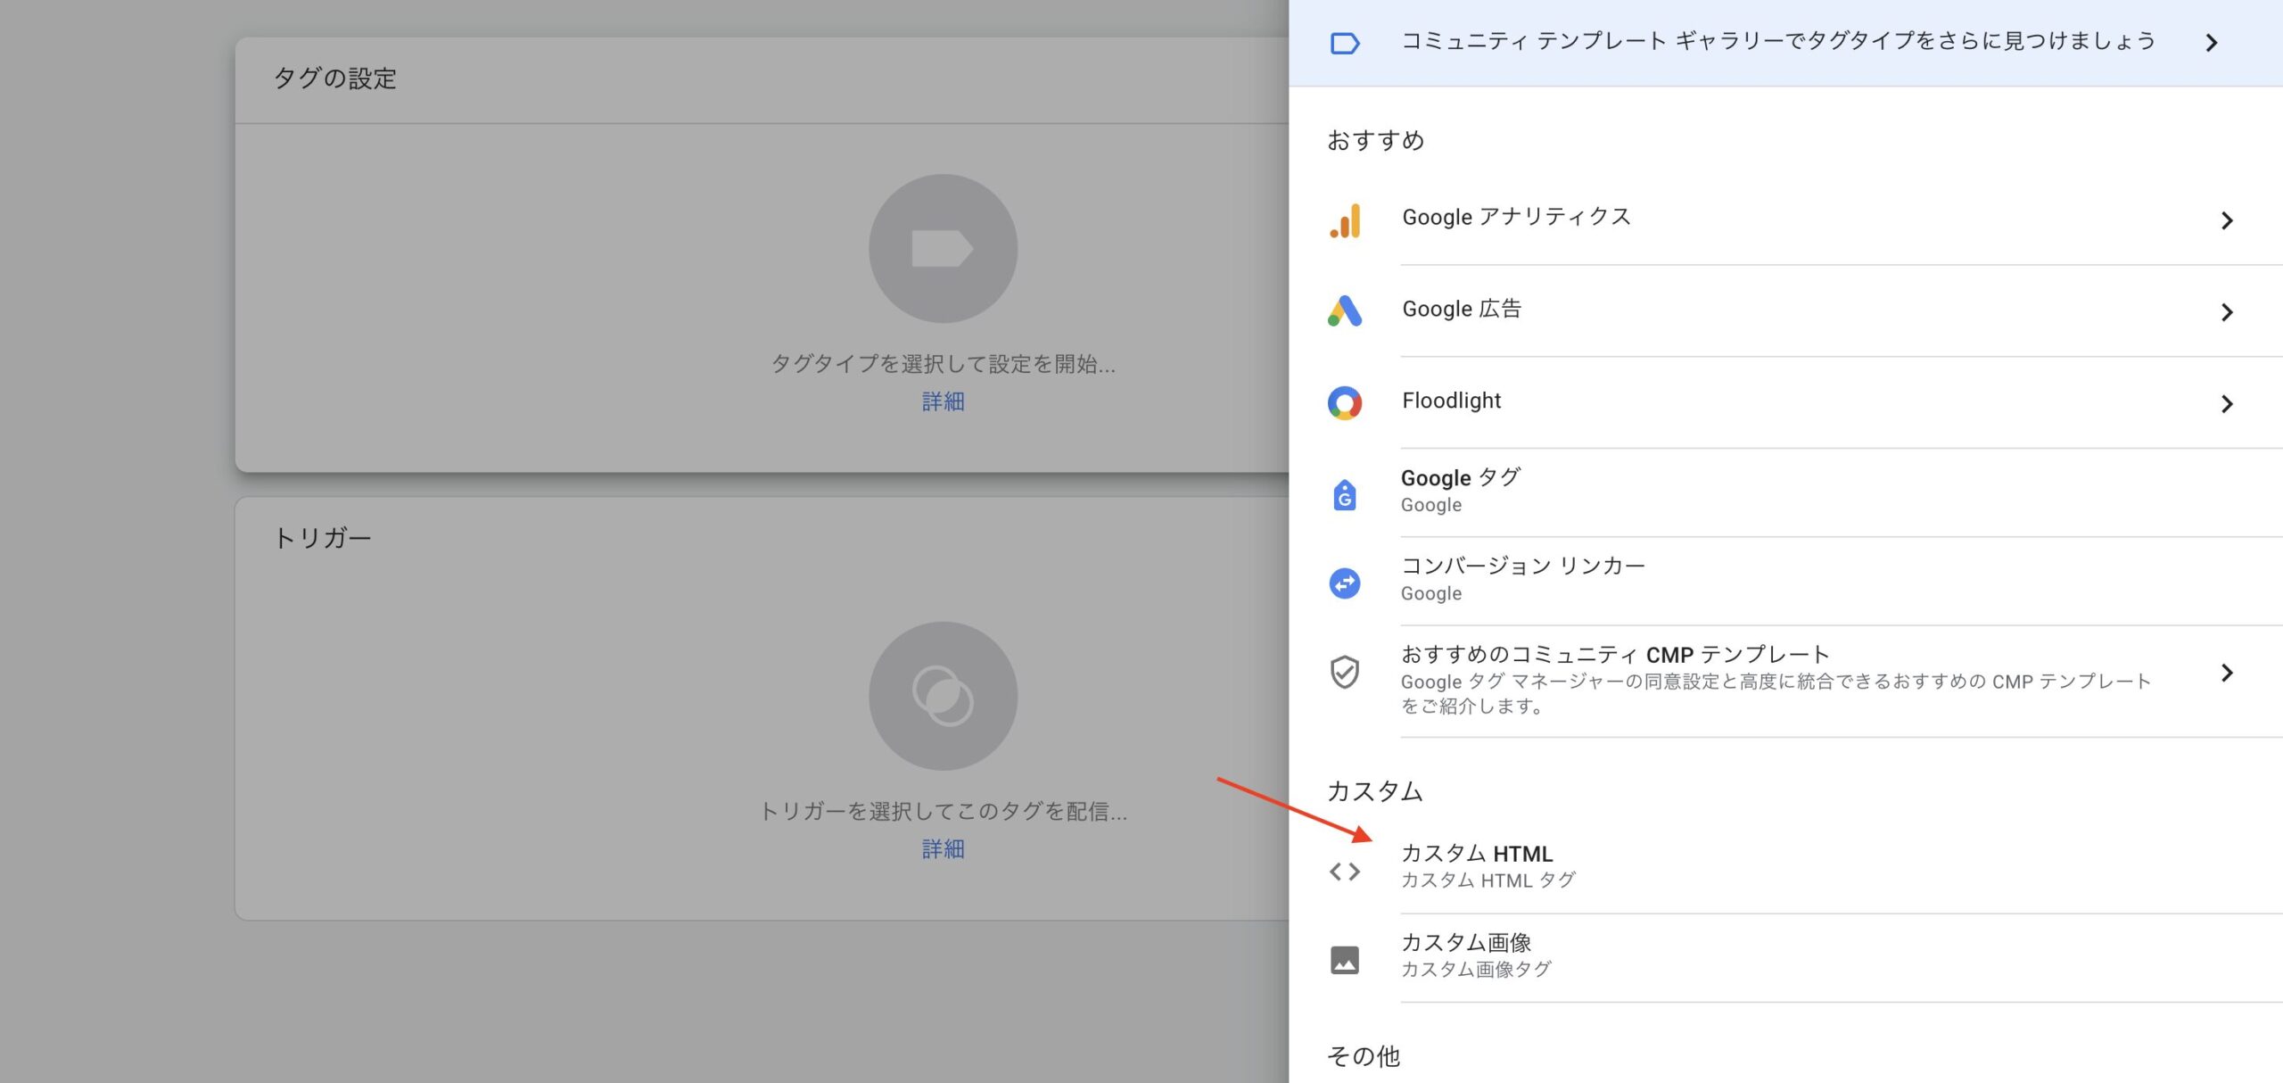This screenshot has width=2283, height=1083.
Task: Click the コンバージョン リンカー arrows icon
Action: click(1345, 583)
